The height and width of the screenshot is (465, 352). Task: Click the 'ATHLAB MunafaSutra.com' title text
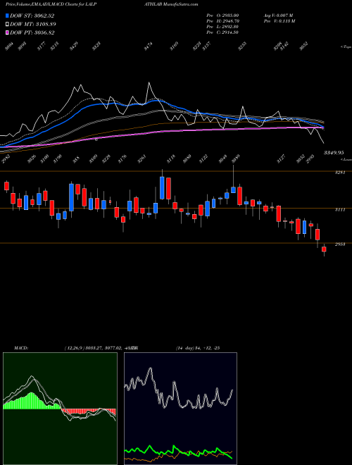[x=171, y=4]
